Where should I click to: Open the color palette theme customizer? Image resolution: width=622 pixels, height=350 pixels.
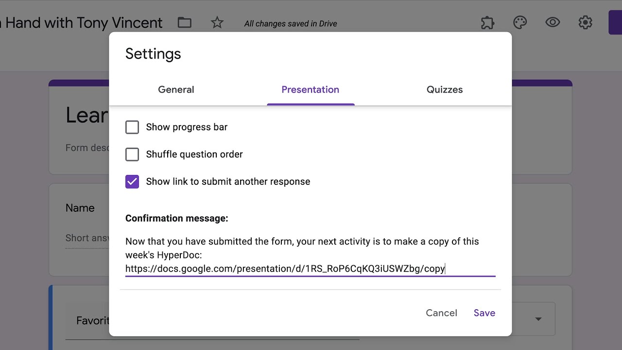pyautogui.click(x=520, y=22)
